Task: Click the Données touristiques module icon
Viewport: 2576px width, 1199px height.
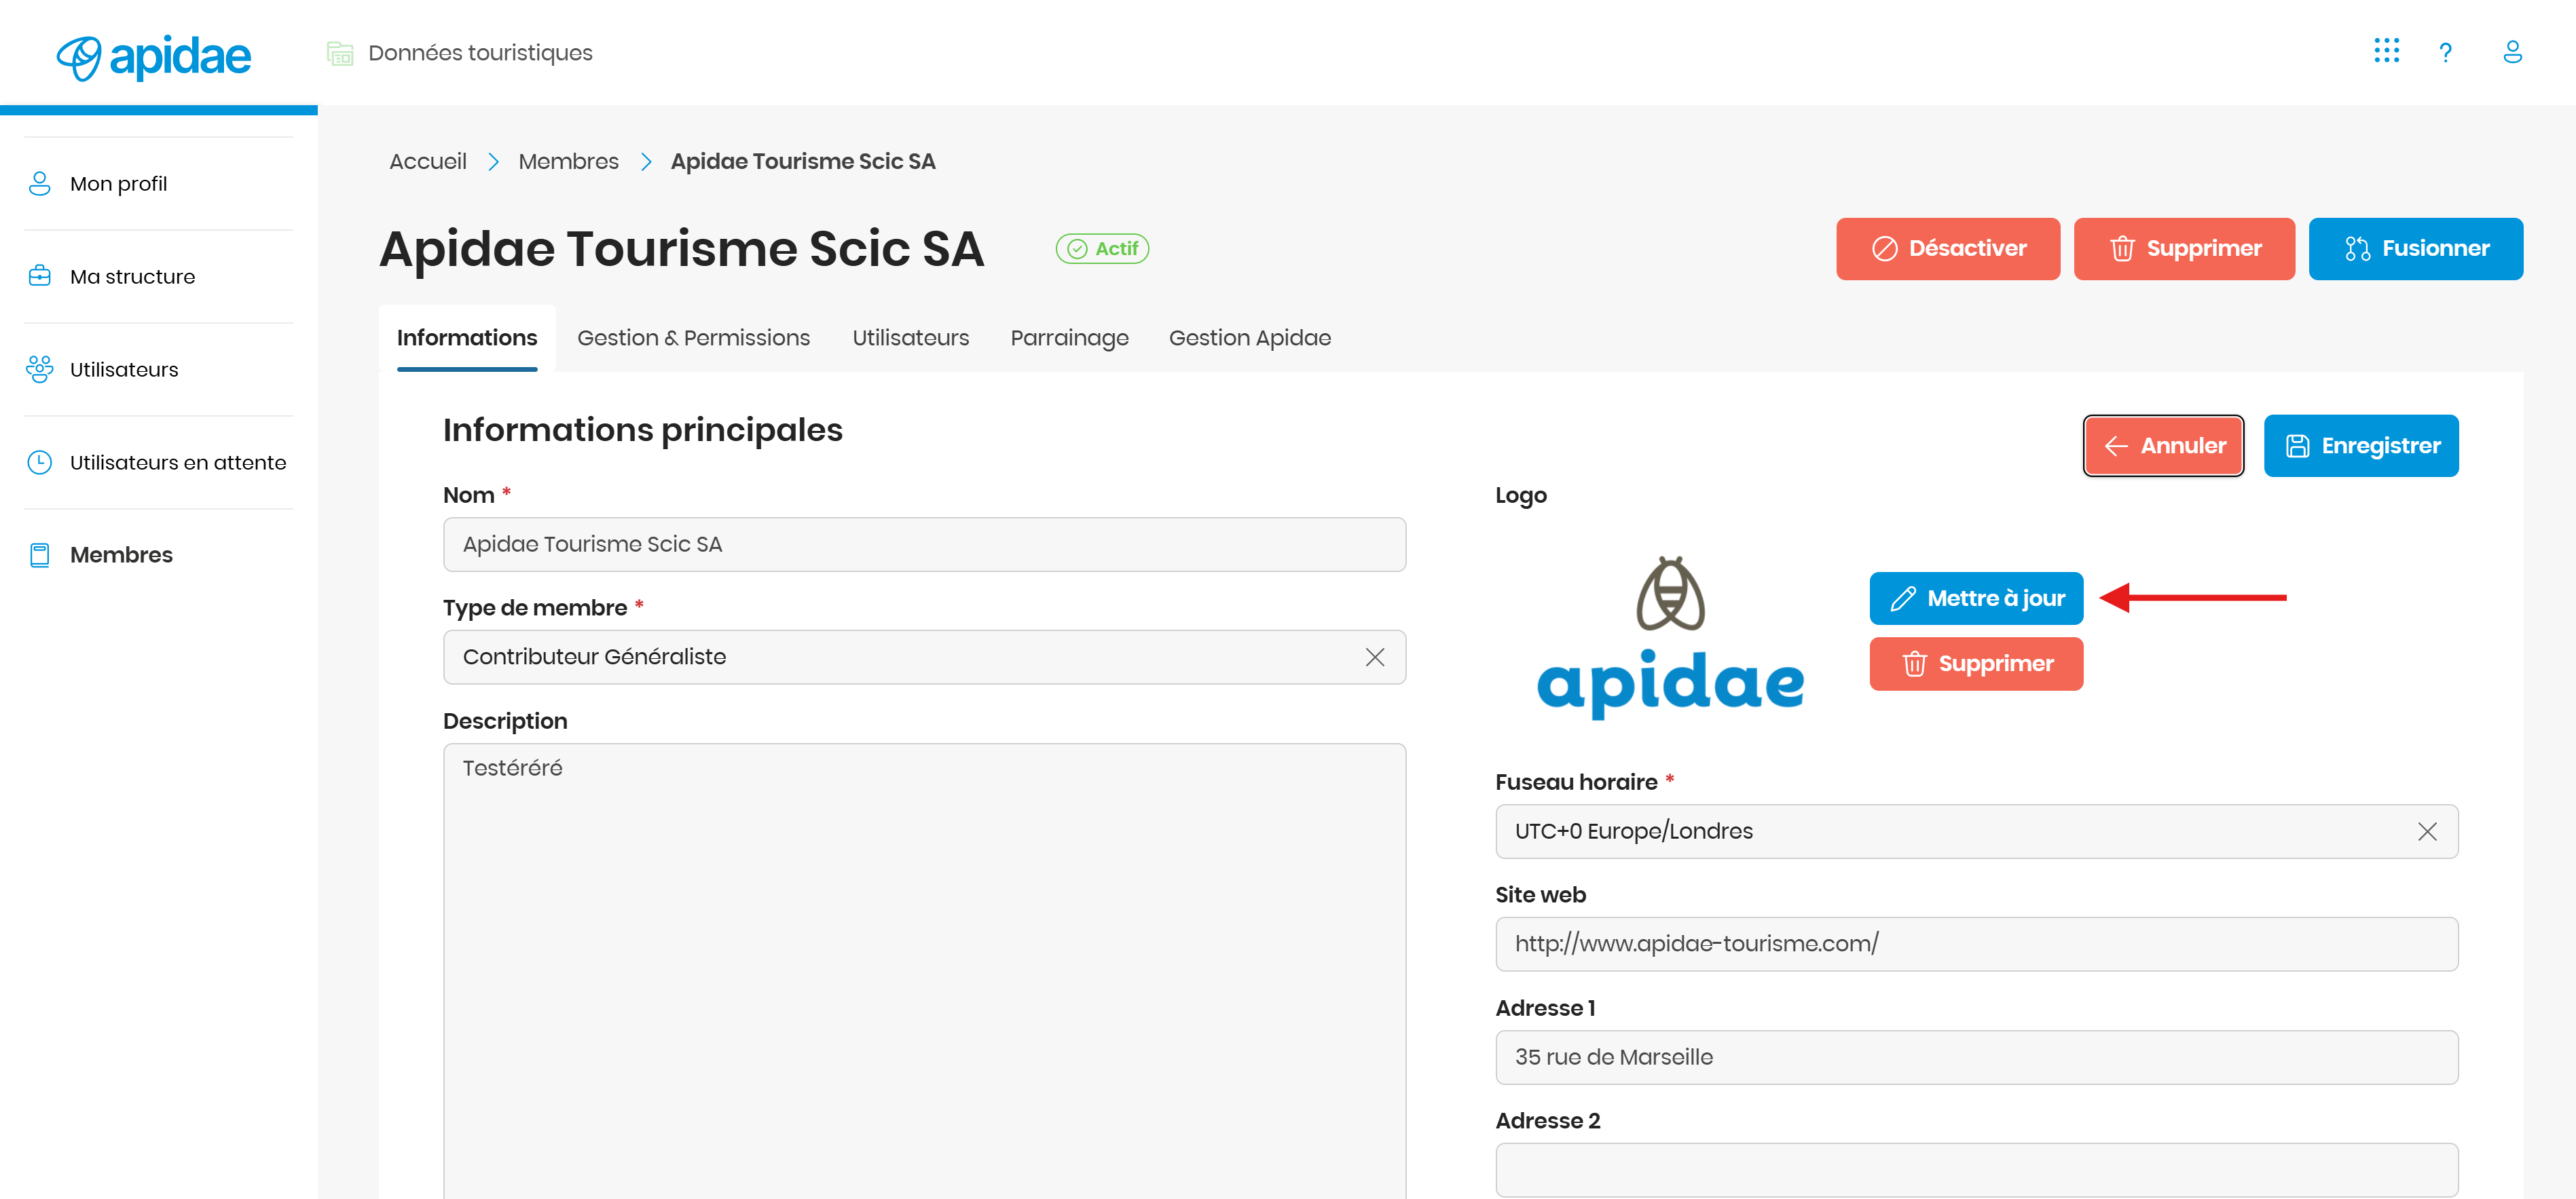Action: pos(340,53)
